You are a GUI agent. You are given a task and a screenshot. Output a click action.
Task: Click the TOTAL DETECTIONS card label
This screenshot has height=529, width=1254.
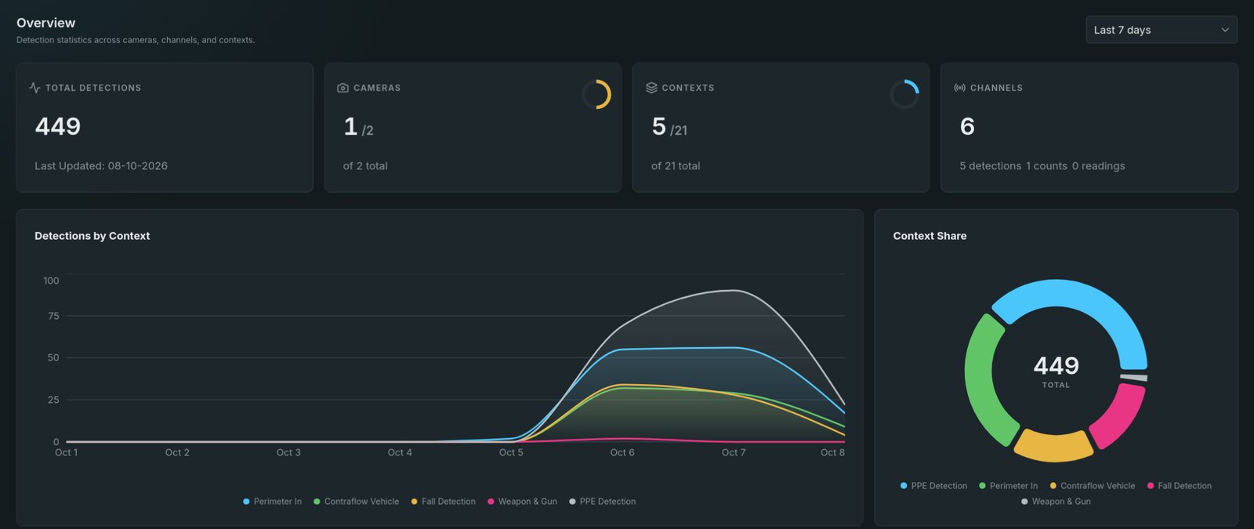click(x=93, y=88)
